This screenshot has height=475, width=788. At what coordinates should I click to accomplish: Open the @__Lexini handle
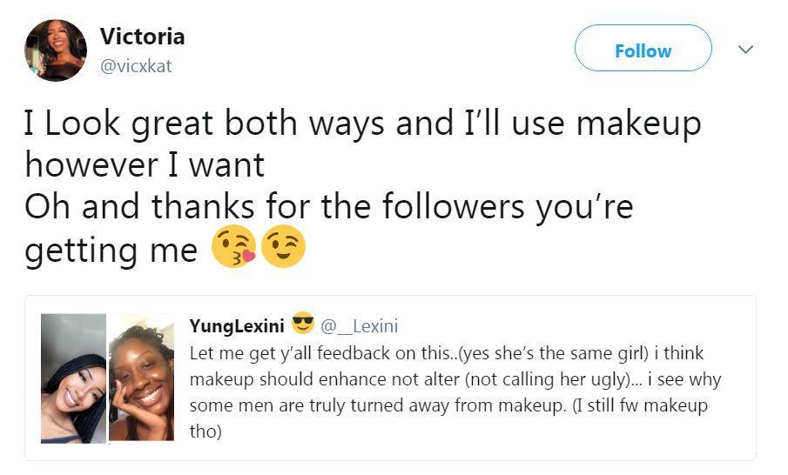pyautogui.click(x=360, y=326)
